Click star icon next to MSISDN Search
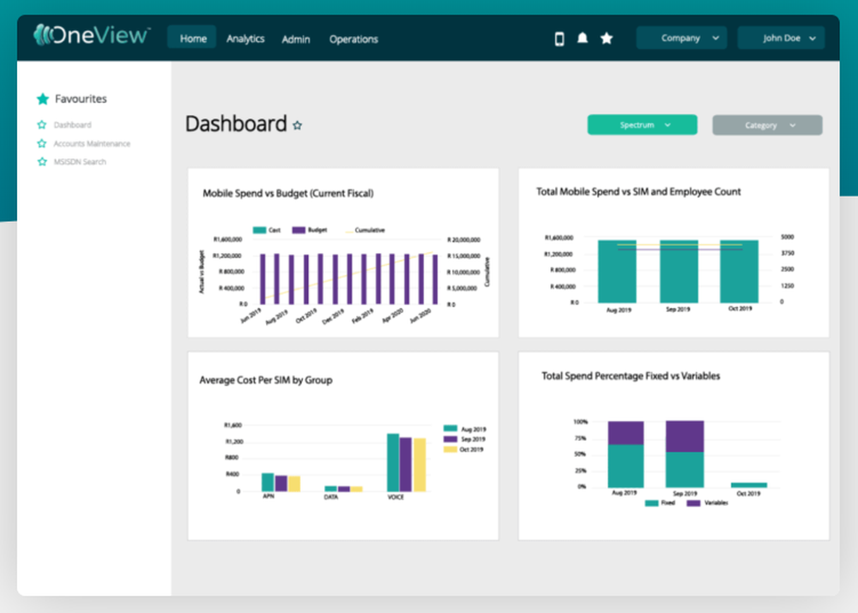Image resolution: width=858 pixels, height=613 pixels. coord(41,161)
